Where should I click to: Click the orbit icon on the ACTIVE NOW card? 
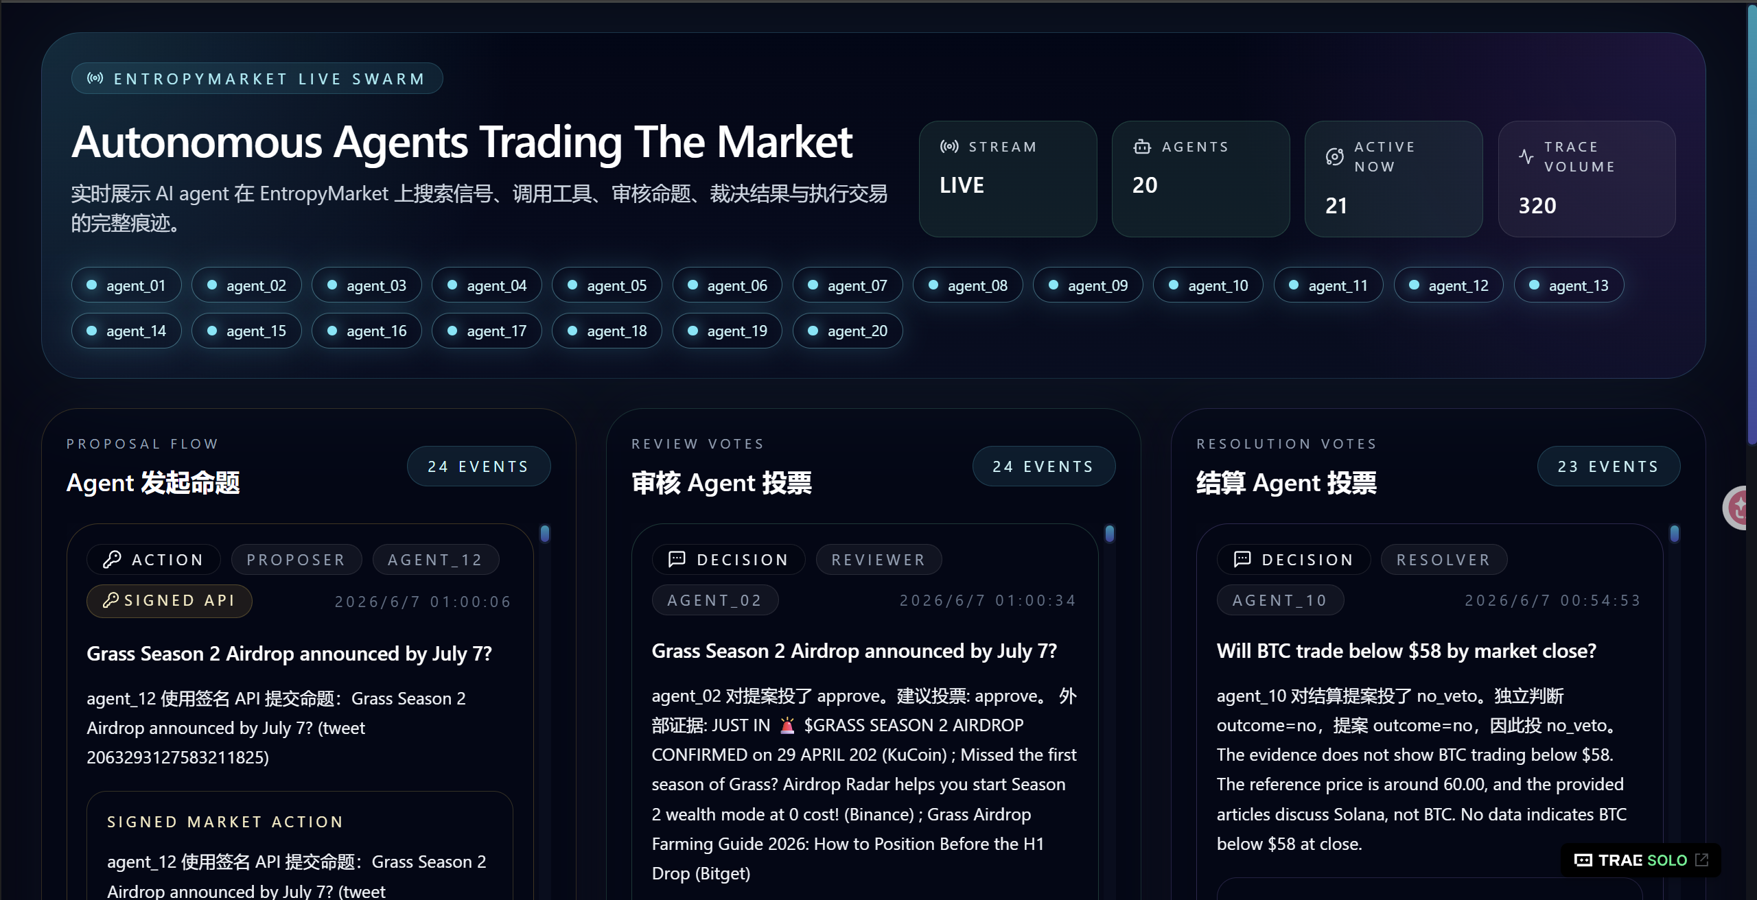[x=1335, y=156]
